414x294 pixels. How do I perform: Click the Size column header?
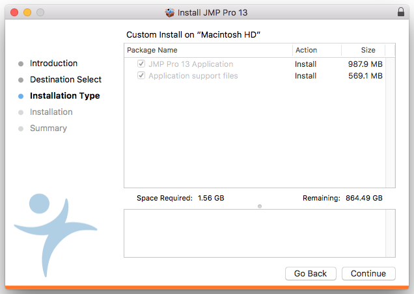pyautogui.click(x=368, y=50)
